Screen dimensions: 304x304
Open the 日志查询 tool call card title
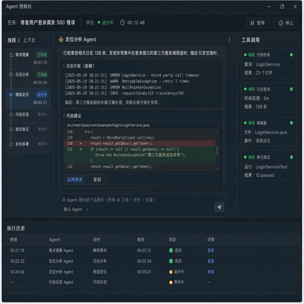coord(263,89)
